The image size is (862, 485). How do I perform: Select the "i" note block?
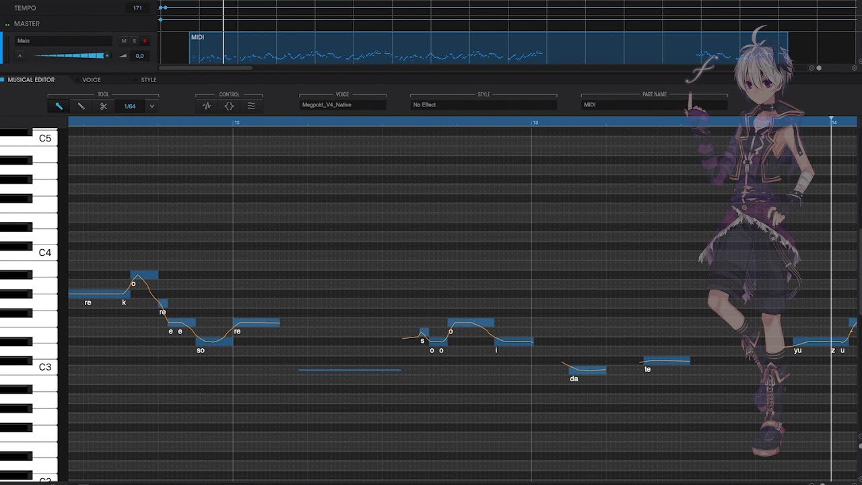coord(514,342)
